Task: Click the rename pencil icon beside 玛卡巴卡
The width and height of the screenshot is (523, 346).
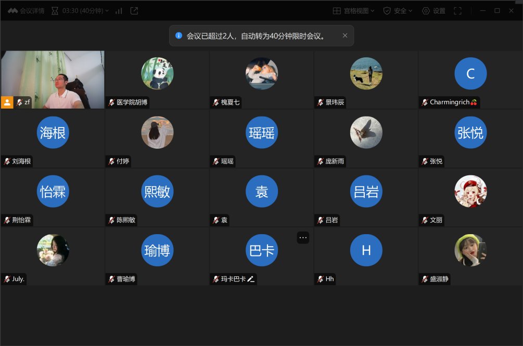Action: click(x=251, y=279)
